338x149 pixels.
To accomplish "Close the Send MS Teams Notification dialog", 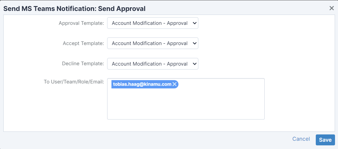I will coord(331,8).
